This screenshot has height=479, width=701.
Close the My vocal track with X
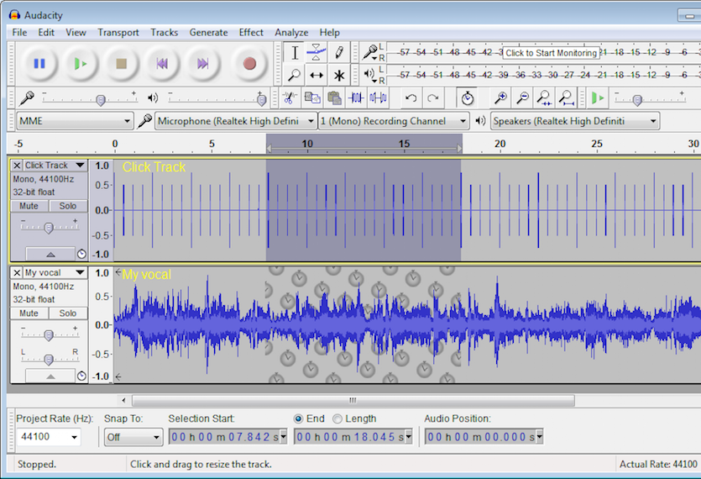[17, 272]
